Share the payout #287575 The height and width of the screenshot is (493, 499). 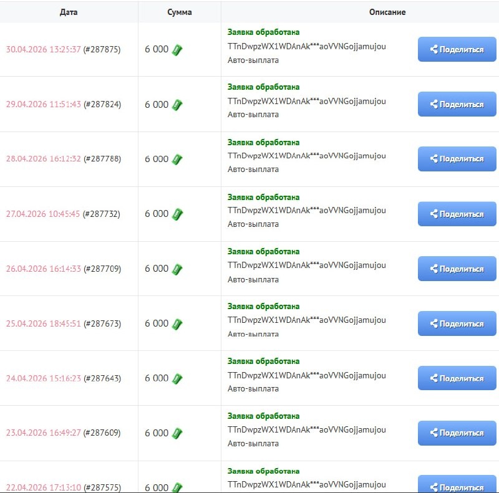[457, 484]
